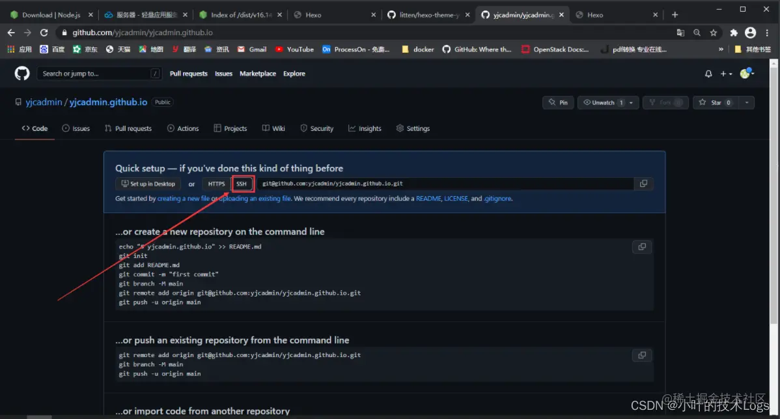
Task: Click .gitignore link
Action: pyautogui.click(x=497, y=199)
